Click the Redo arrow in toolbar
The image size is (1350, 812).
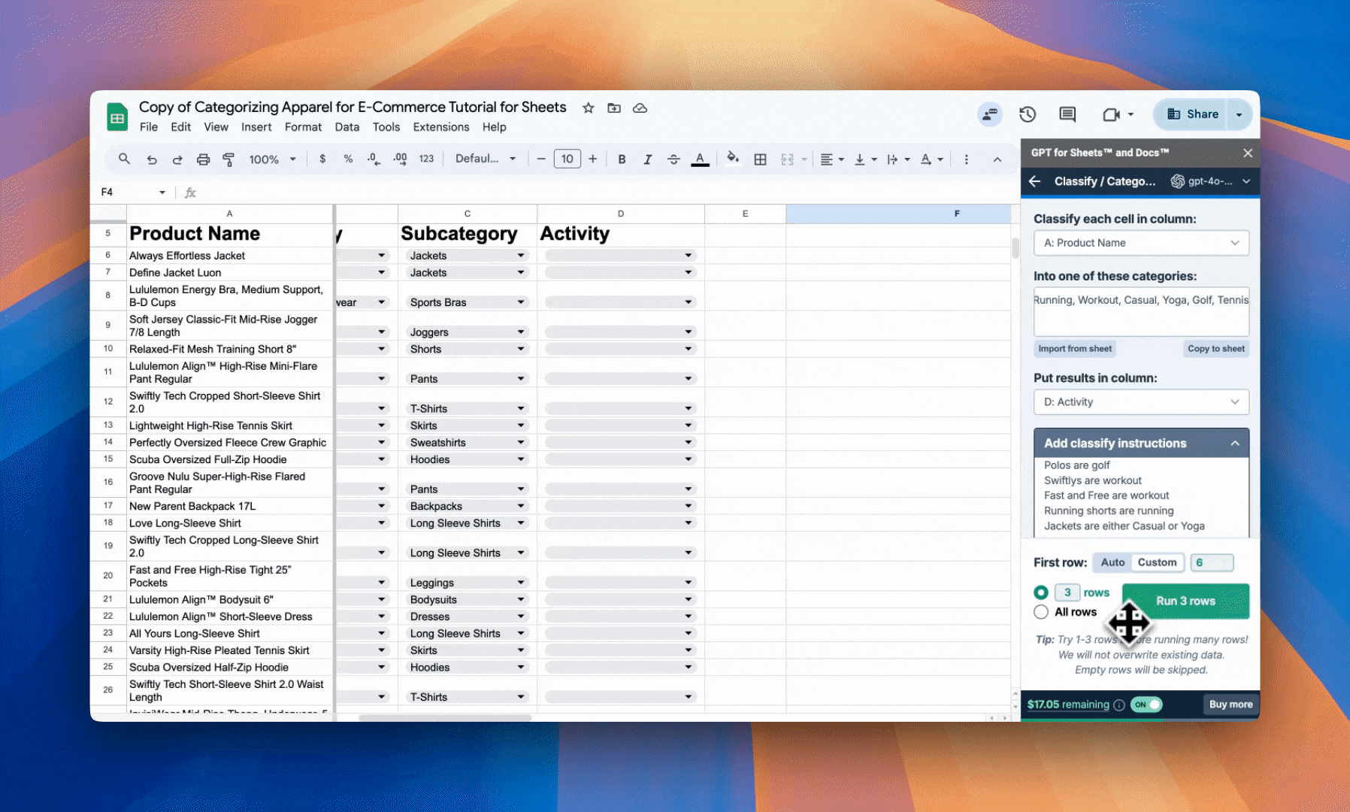177,159
